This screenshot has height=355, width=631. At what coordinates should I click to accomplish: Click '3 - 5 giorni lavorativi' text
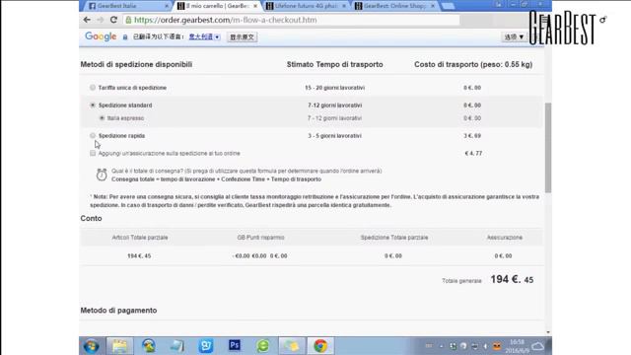[x=335, y=136]
